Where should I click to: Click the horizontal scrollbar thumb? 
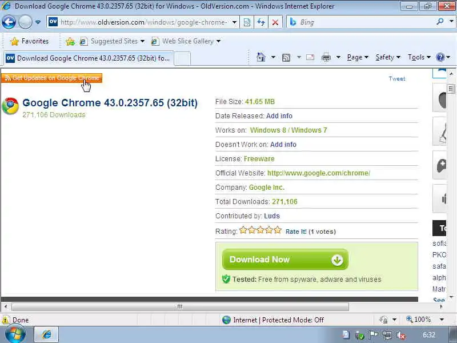(180, 306)
